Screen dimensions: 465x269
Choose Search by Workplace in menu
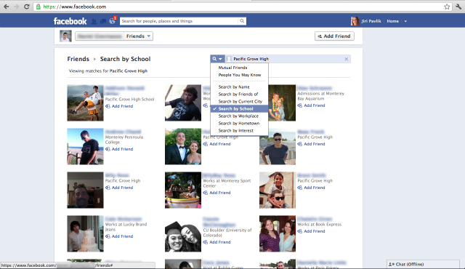[239, 116]
